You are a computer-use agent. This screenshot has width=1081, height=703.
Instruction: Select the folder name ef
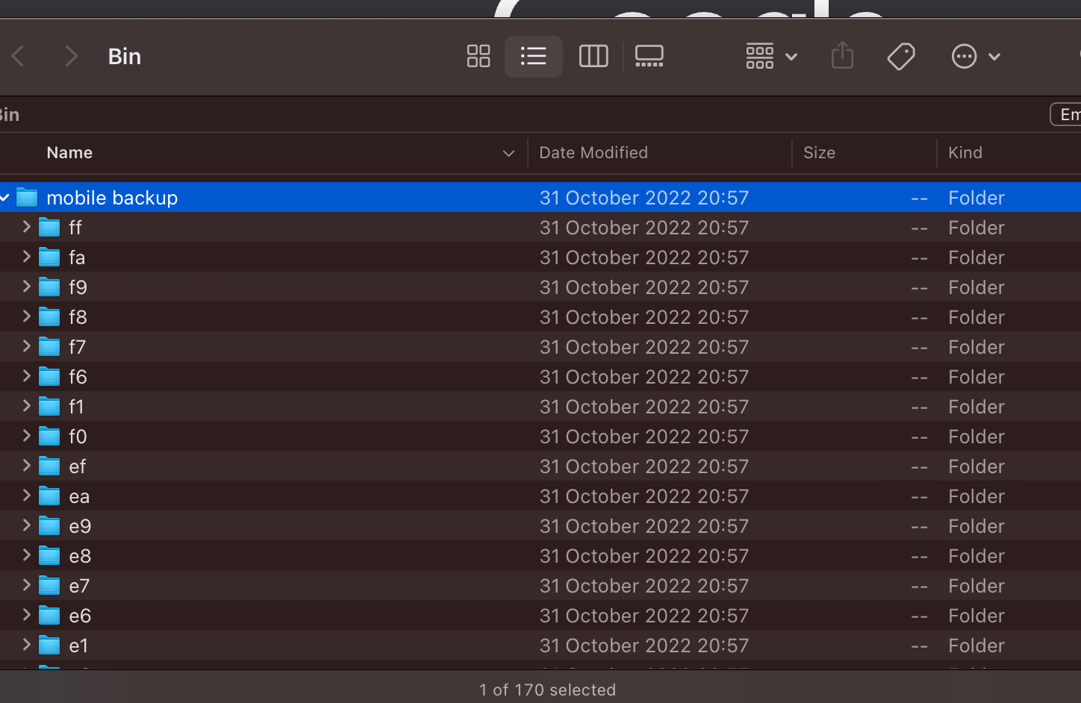pos(78,466)
